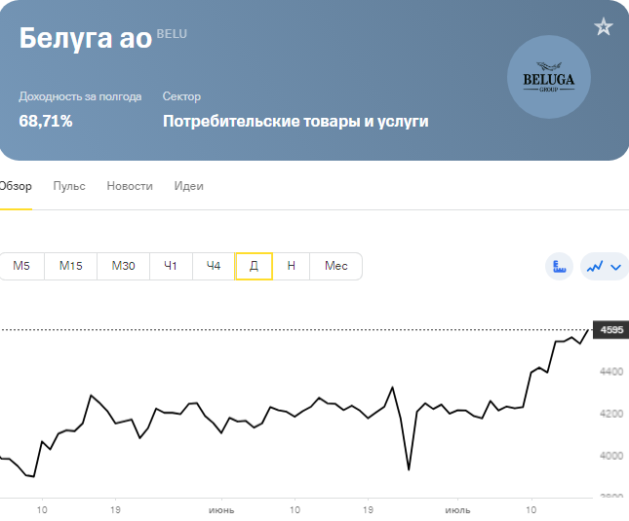The width and height of the screenshot is (629, 521).
Task: Switch to the Пульс tab
Action: tap(69, 186)
